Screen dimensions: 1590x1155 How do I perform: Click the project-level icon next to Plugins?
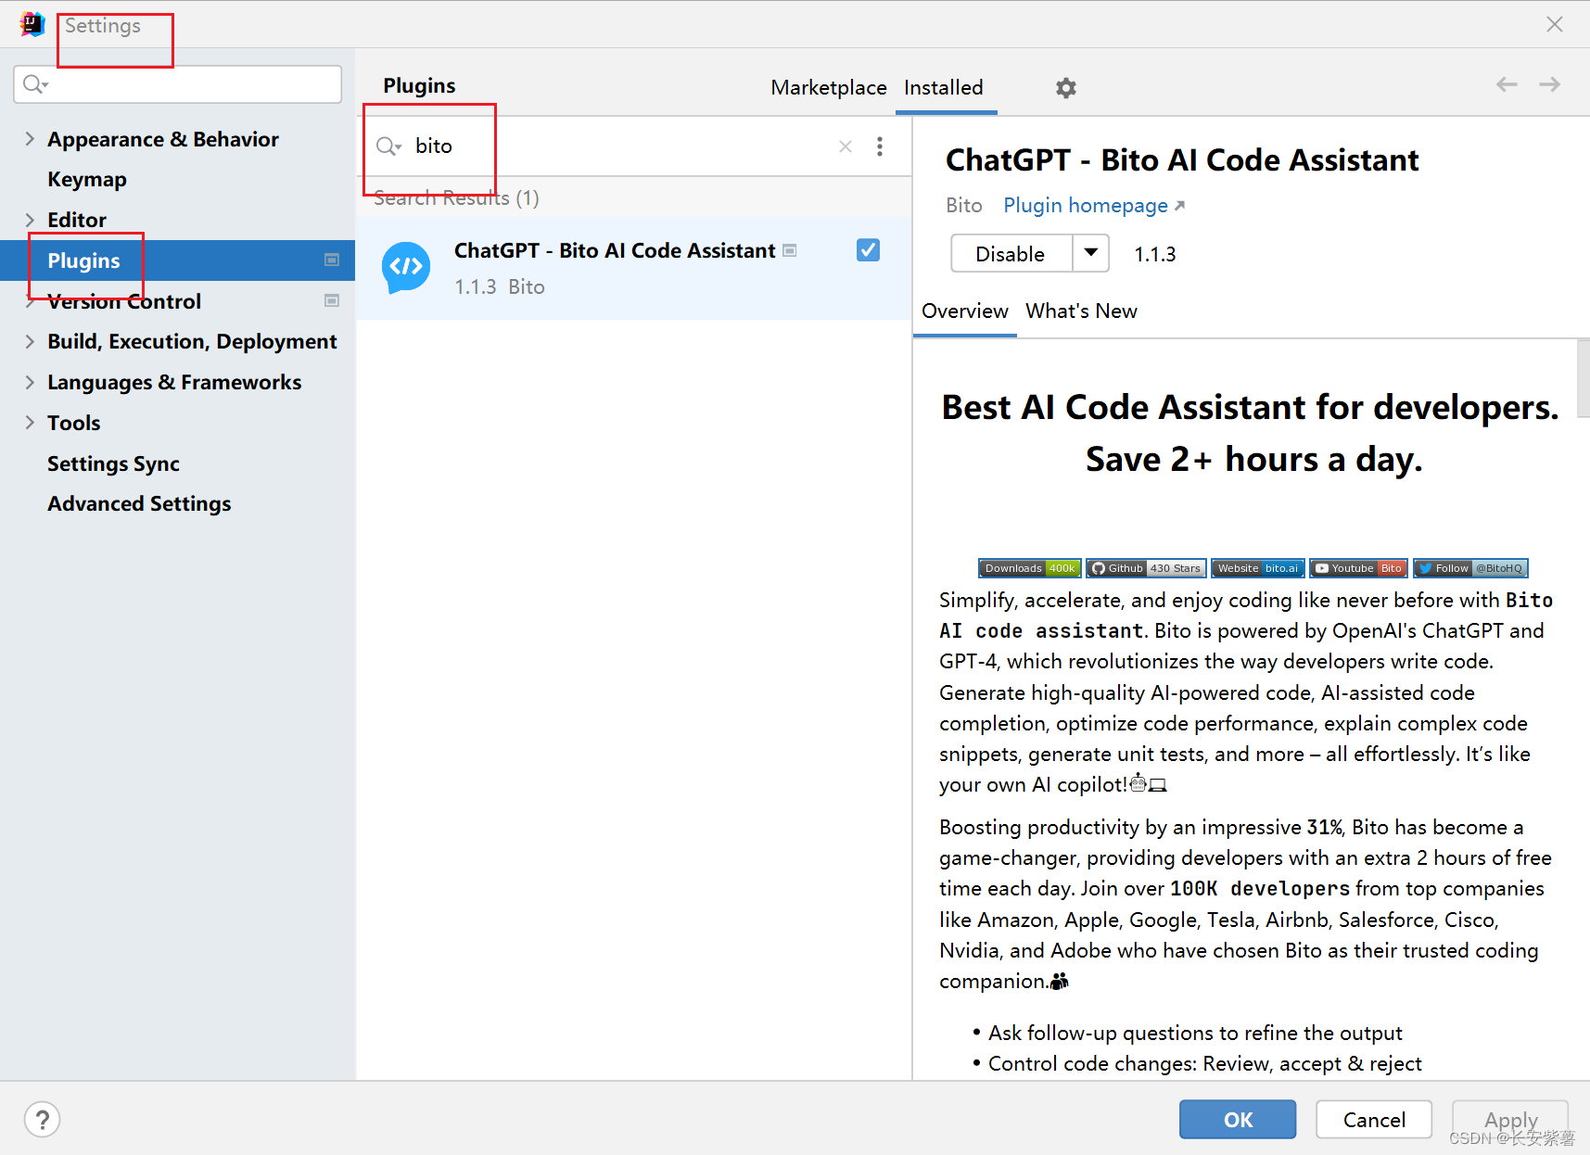(332, 260)
